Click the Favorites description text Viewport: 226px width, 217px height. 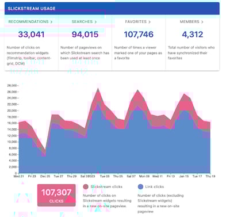click(138, 53)
